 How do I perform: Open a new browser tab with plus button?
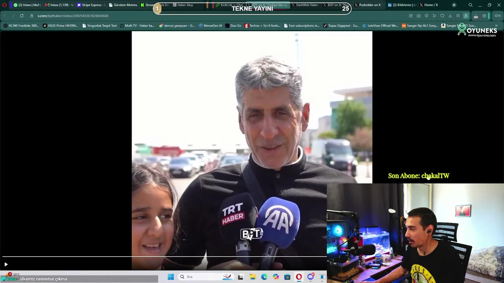[x=454, y=5]
